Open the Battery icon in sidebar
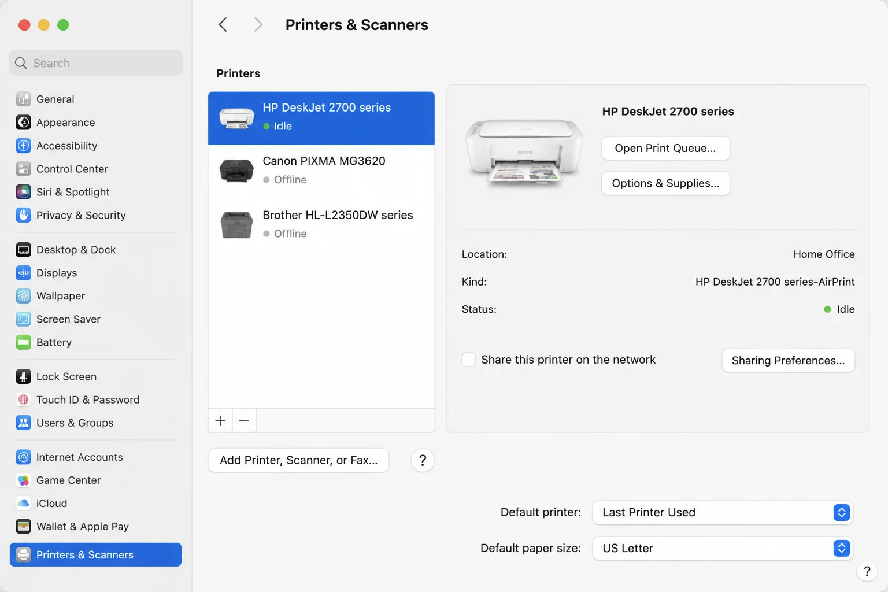888x592 pixels. 23,342
